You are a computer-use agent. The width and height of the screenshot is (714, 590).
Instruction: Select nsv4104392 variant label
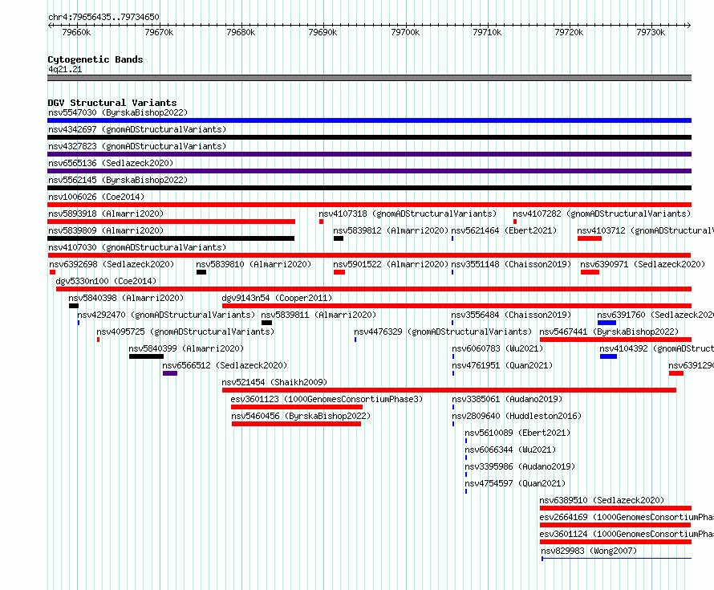[656, 348]
